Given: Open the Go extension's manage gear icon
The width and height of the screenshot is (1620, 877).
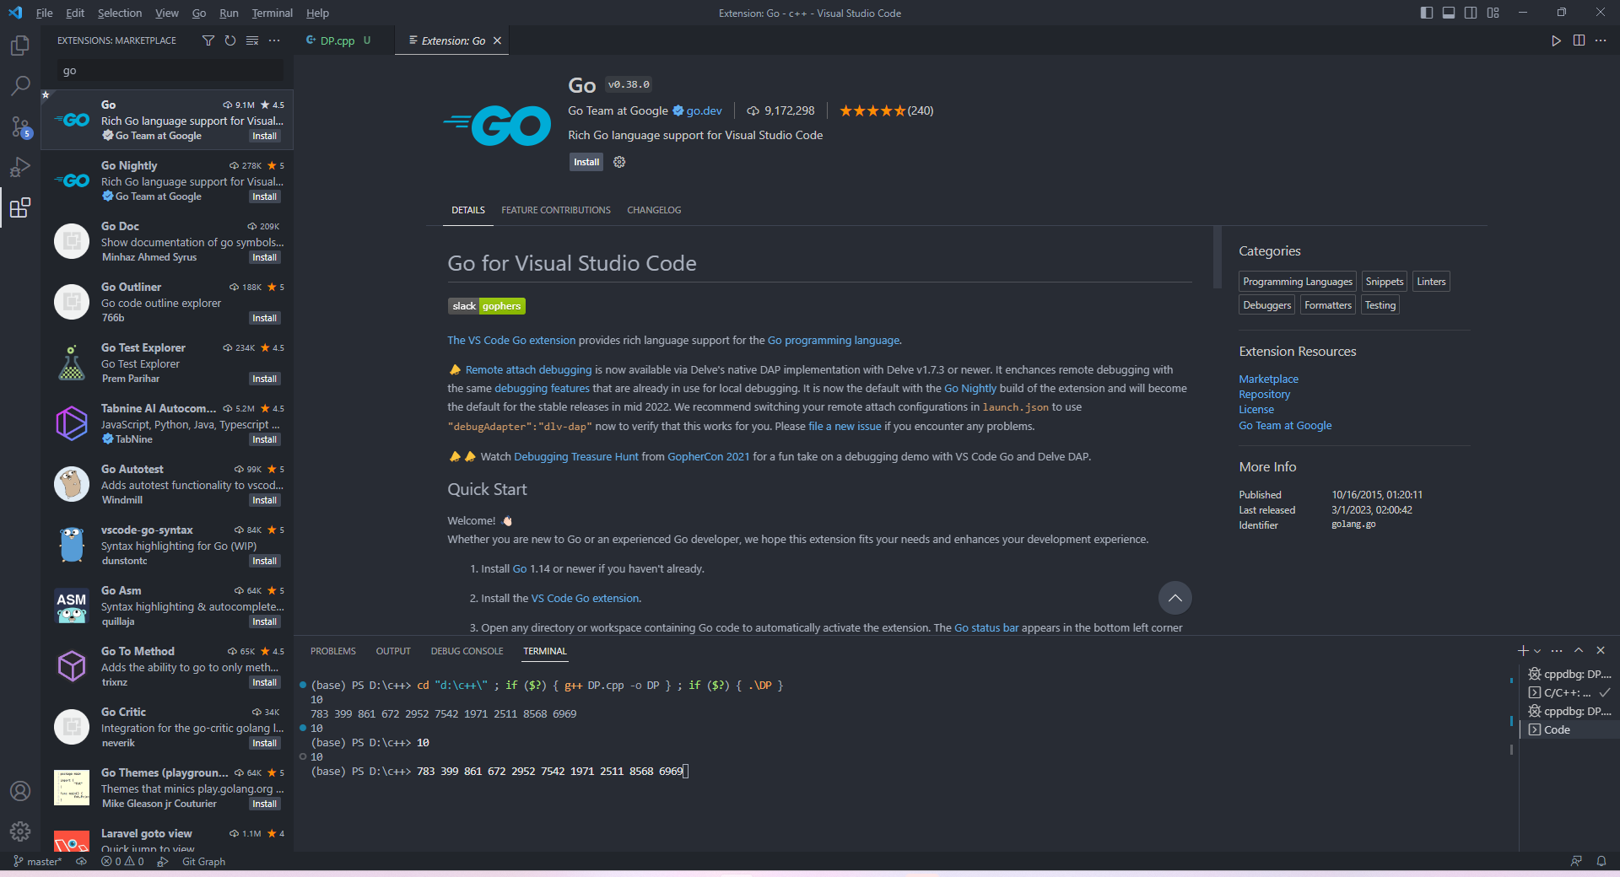Looking at the screenshot, I should point(619,162).
